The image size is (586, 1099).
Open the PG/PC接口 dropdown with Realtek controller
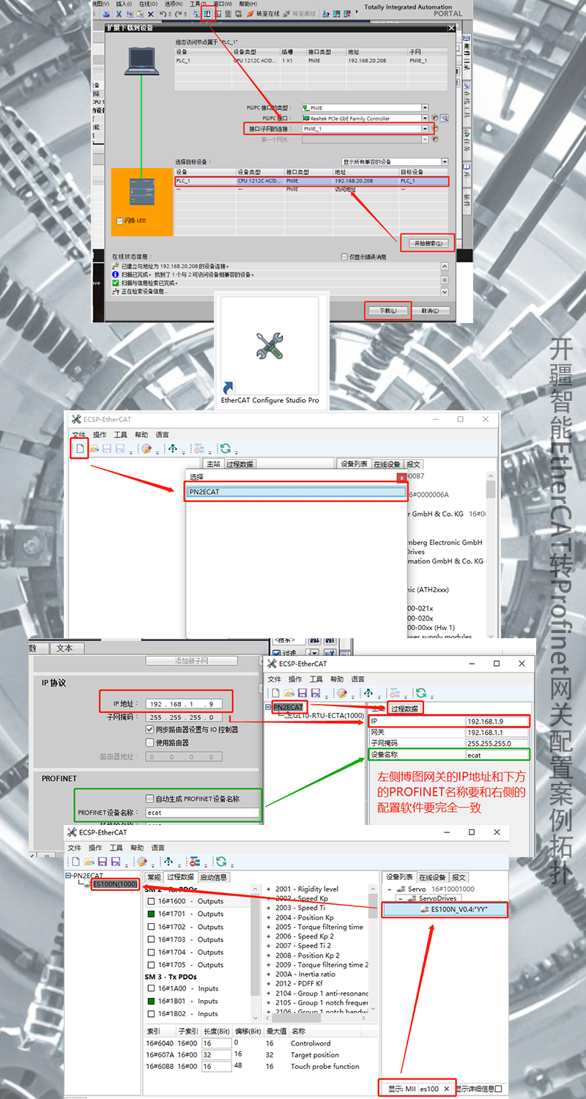click(x=426, y=118)
